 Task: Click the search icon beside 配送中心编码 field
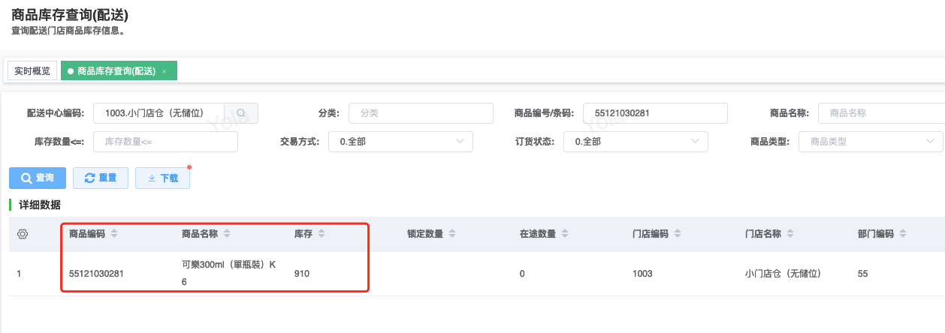[241, 113]
